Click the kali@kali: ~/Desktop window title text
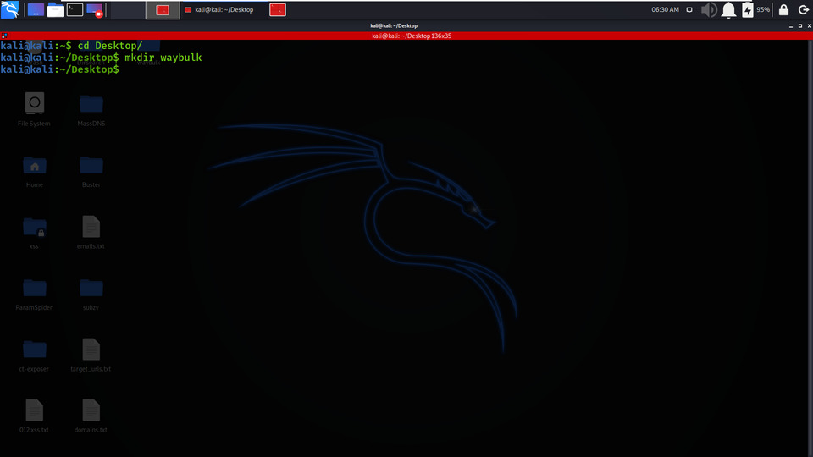Viewport: 813px width, 457px height. coord(394,26)
